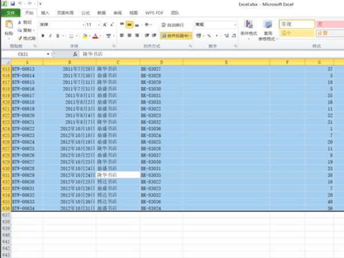Toggle Wrap Text (自动换行)

tap(171, 25)
